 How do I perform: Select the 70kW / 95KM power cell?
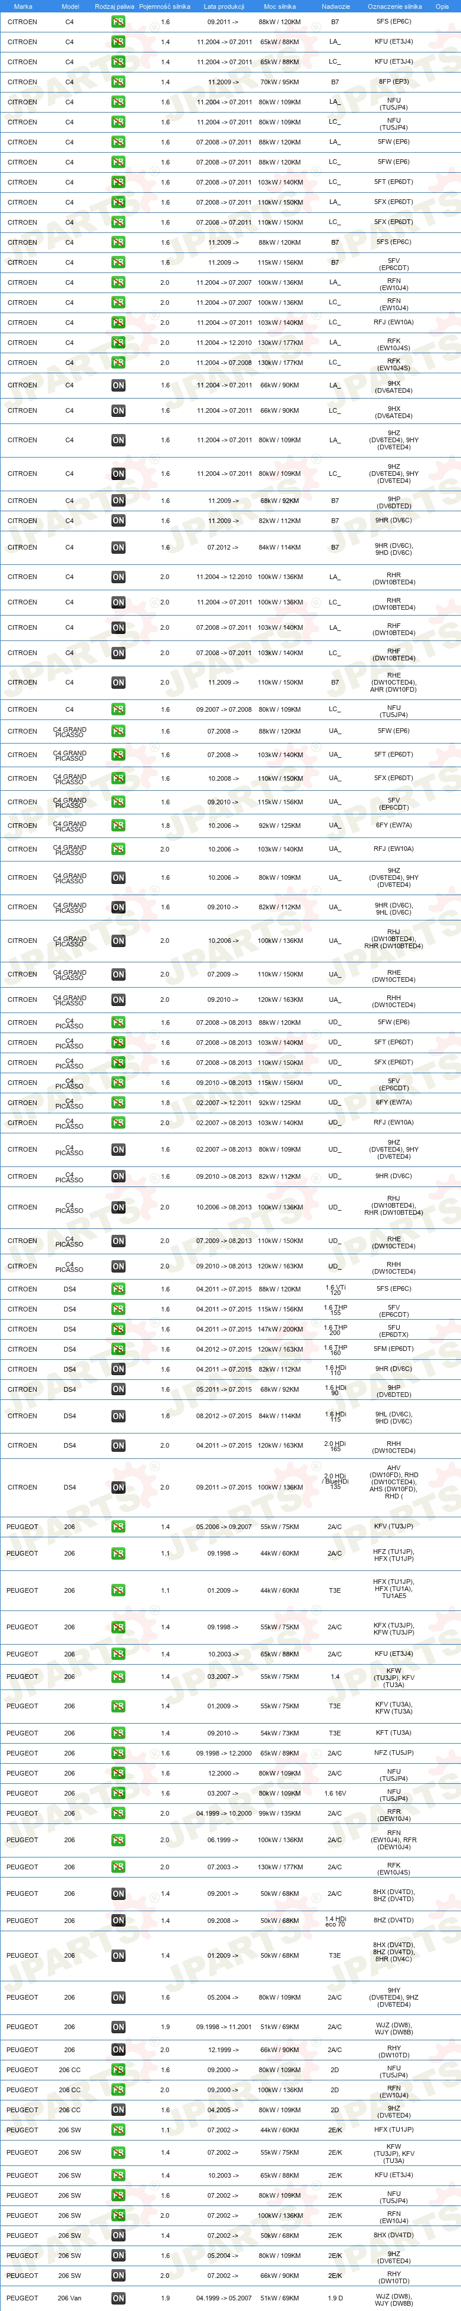tap(280, 81)
